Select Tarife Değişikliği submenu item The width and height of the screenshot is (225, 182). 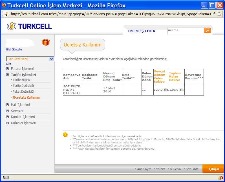point(23,86)
